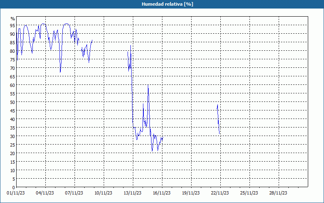Viewport: 324px width, 203px height.
Task: Select the 15 value on the y-axis
Action: (x=13, y=162)
